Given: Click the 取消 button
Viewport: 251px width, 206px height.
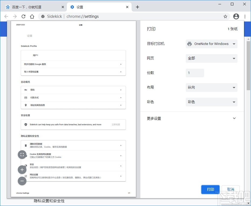Looking at the screenshot, I should point(231,189).
